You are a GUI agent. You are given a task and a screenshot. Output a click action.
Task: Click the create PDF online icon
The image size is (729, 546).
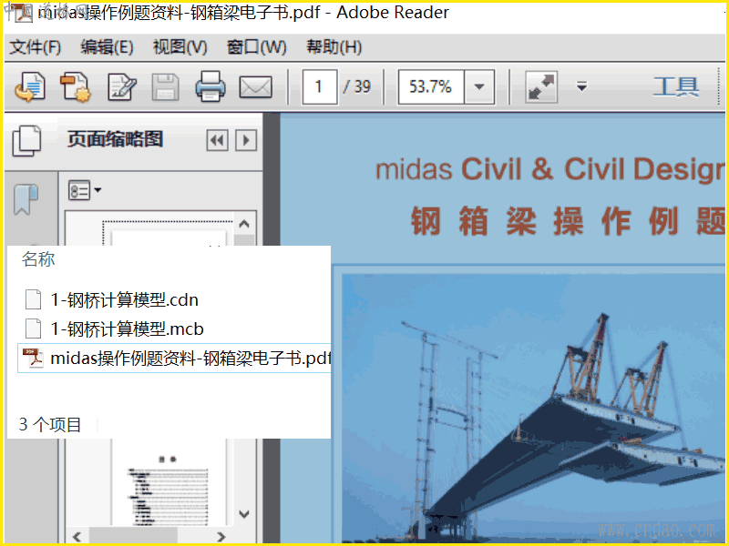[x=30, y=86]
